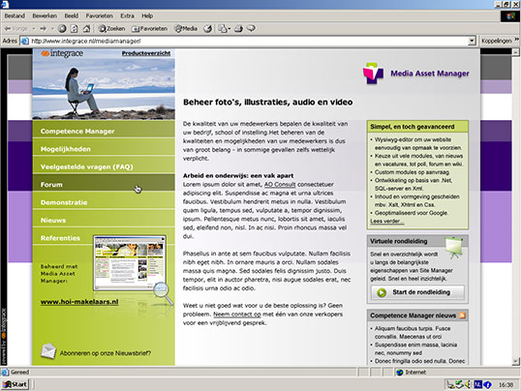This screenshot has height=391, width=521.
Task: Expand the Koppelingen links chevron
Action: coord(517,40)
